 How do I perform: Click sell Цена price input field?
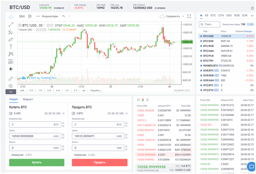(x=98, y=136)
